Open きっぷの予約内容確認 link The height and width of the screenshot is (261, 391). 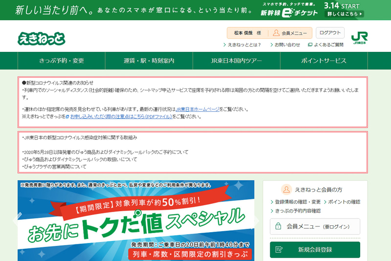click(x=298, y=211)
